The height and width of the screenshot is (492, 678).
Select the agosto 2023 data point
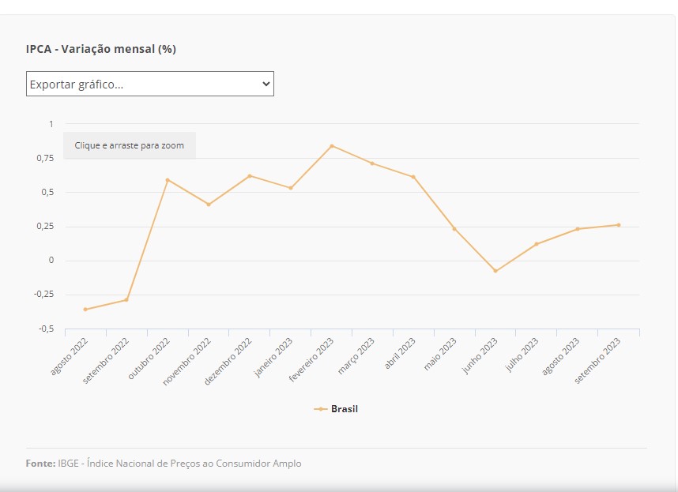(578, 229)
